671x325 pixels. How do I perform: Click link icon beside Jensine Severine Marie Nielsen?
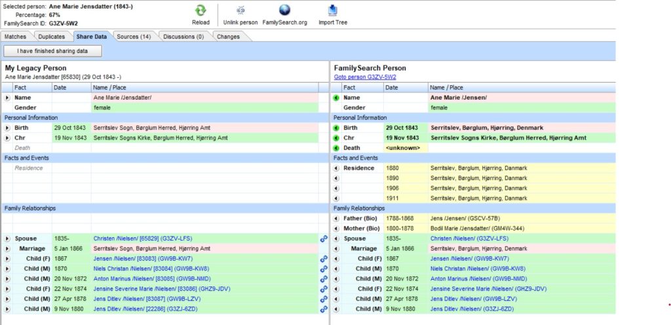coord(324,289)
